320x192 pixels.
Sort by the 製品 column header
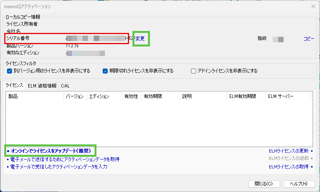click(35, 96)
